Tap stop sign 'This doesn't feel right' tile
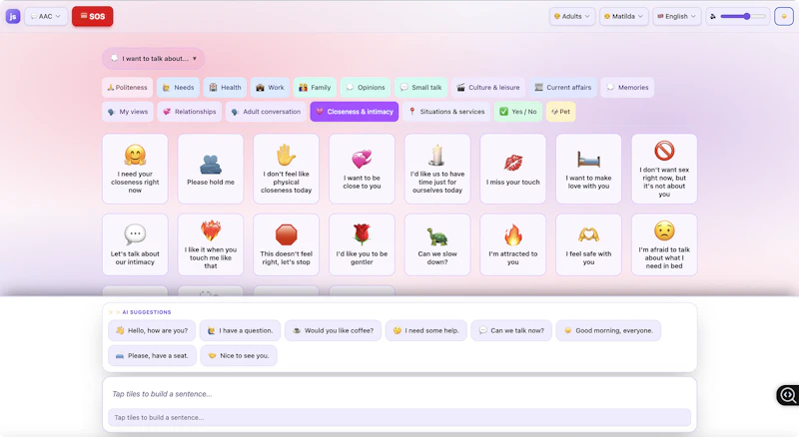The image size is (799, 437). click(287, 244)
